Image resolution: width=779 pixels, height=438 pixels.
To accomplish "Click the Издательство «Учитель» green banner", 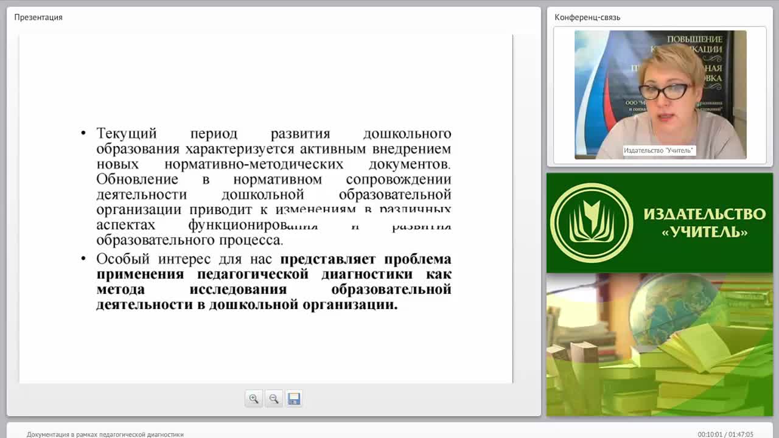I will coord(660,223).
